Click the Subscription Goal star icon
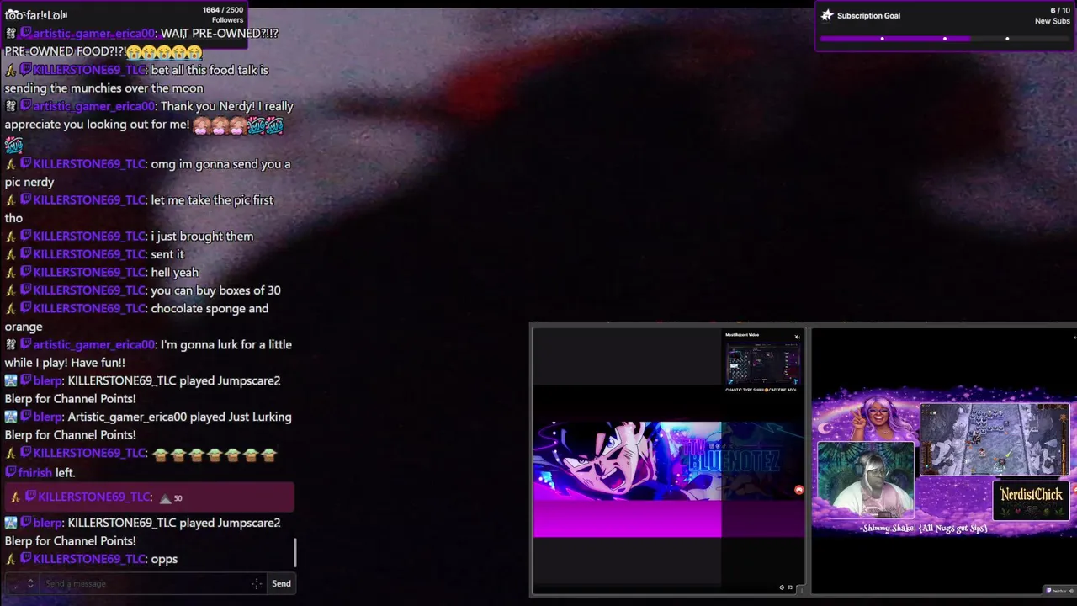Viewport: 1077px width, 606px height. (x=827, y=15)
